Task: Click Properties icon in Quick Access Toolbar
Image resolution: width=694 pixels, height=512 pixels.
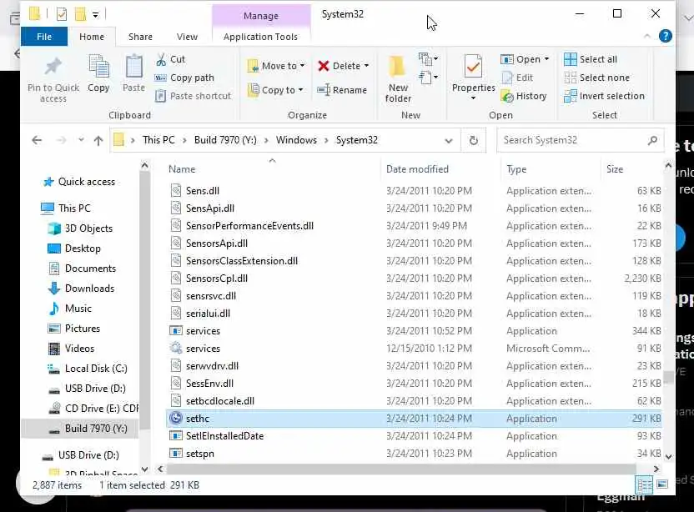Action: (62, 14)
